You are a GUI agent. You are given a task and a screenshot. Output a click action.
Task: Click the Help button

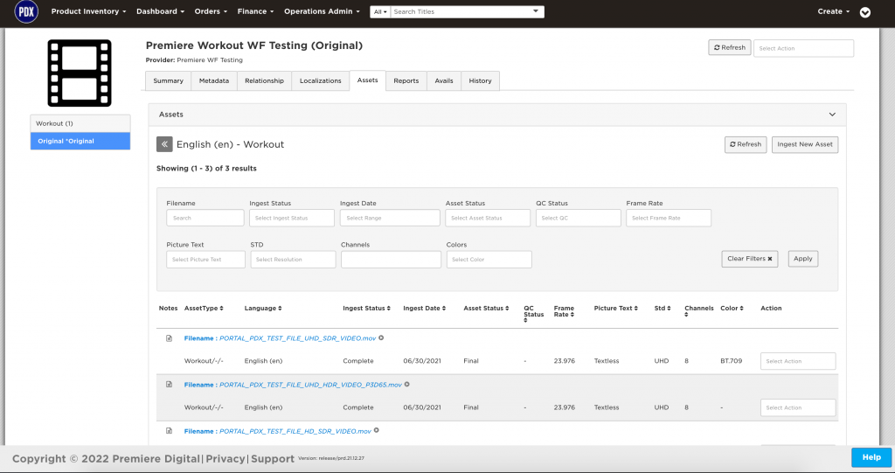871,457
